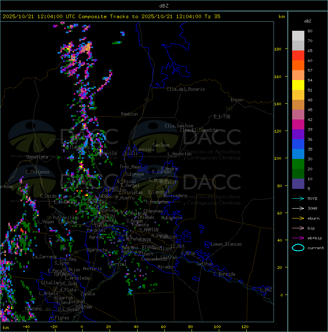Click the red 60 dBZ color swatch
The image size is (328, 332).
tap(298, 56)
